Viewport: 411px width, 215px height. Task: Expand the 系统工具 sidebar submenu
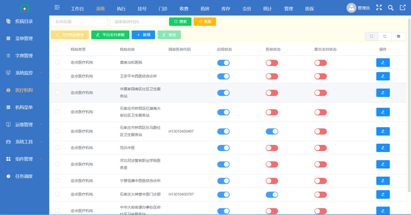pos(25,142)
